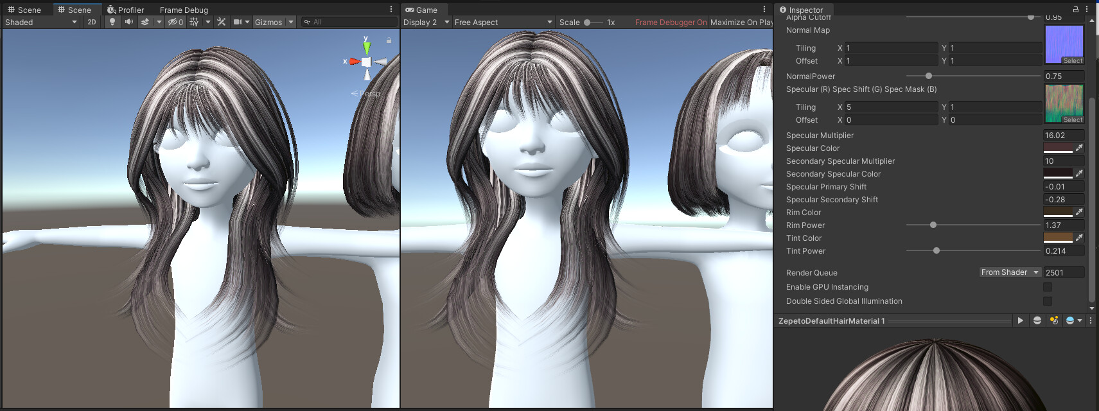Image resolution: width=1099 pixels, height=411 pixels.
Task: Open the Gizmos dropdown arrow
Action: (290, 22)
